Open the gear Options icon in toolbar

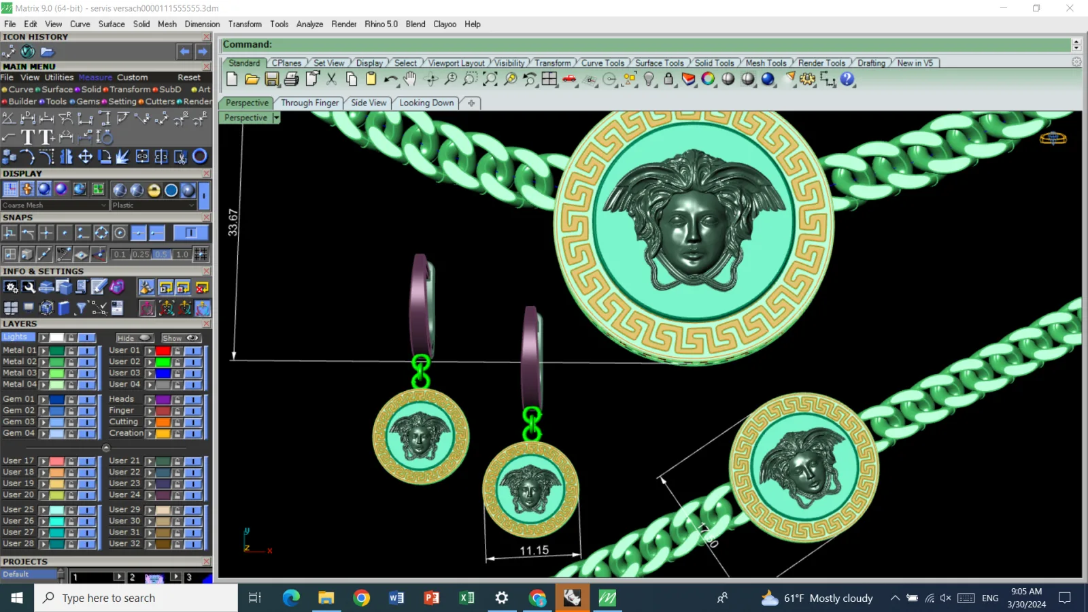coord(807,80)
